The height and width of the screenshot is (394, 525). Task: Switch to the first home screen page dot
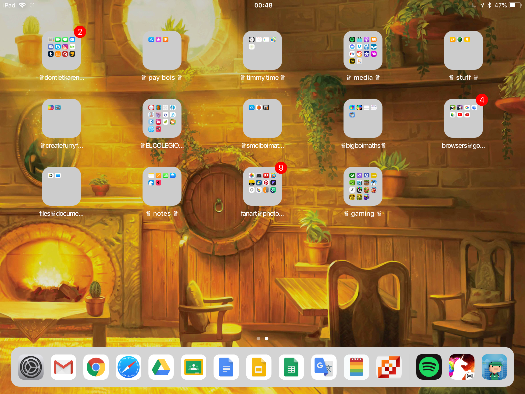(258, 339)
